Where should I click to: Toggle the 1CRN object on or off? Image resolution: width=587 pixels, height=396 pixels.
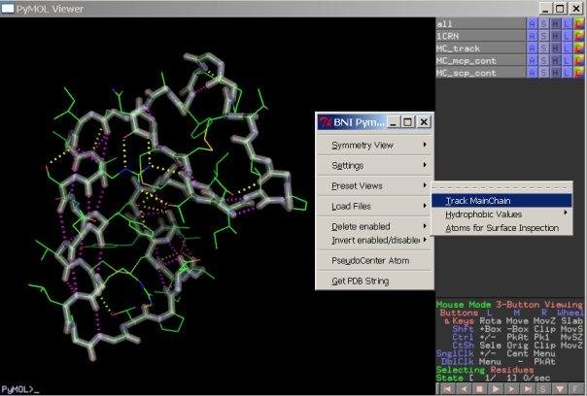(479, 35)
